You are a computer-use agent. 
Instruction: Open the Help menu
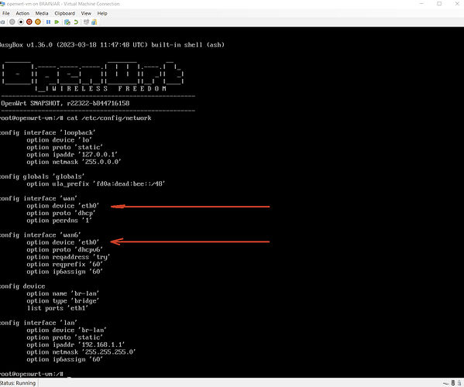point(102,13)
